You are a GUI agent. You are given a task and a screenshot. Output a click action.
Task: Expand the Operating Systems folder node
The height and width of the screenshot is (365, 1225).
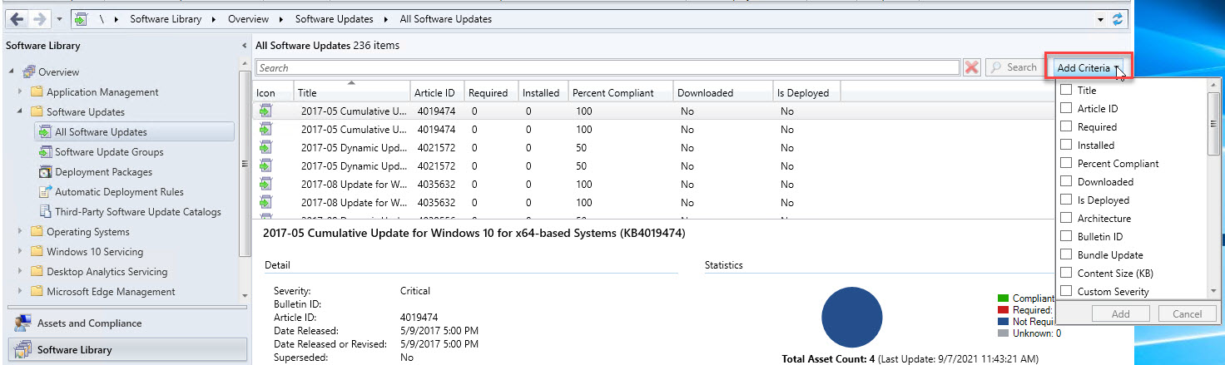tap(21, 232)
